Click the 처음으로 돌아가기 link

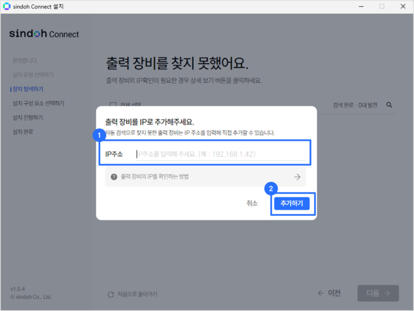137,294
